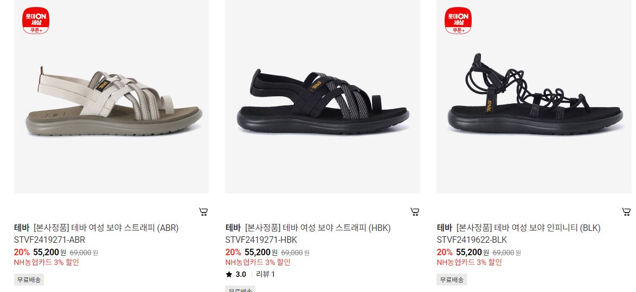Click 무료배송 tag under Infinity BLK sandal
This screenshot has height=292, width=636.
[452, 280]
